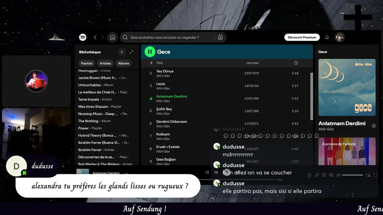Click the track list vertical scrollbar
383x215 pixels.
pyautogui.click(x=311, y=96)
